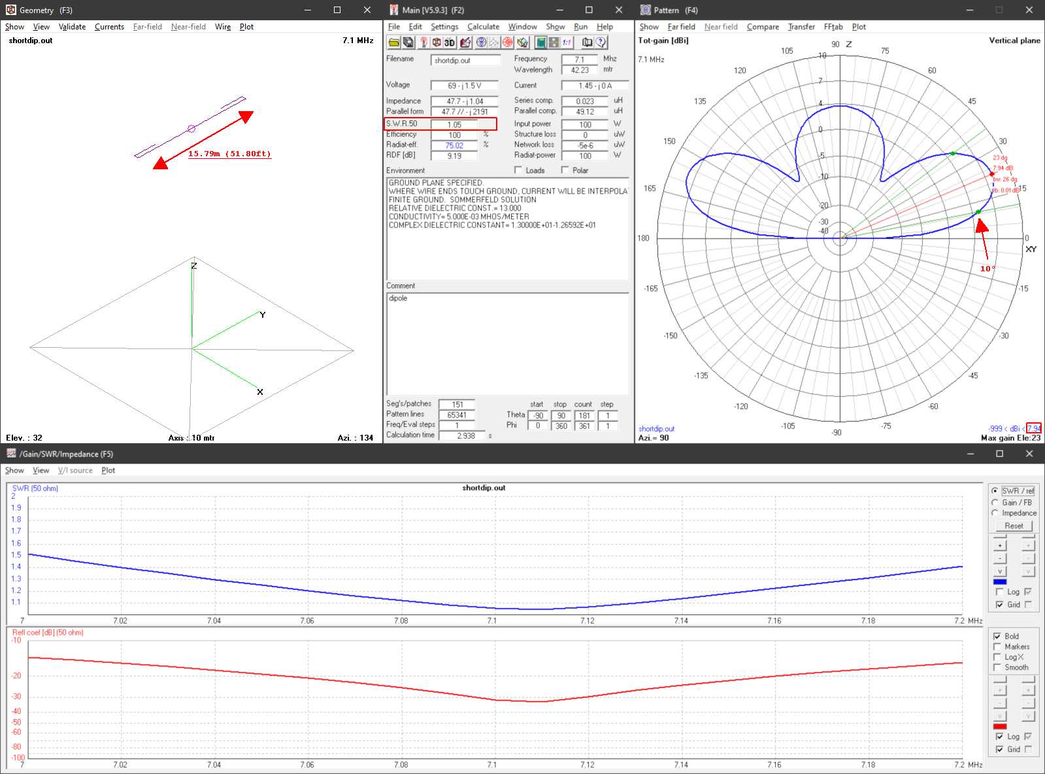This screenshot has width=1045, height=774.
Task: Click the green calculator toolbar icon
Action: tap(540, 42)
